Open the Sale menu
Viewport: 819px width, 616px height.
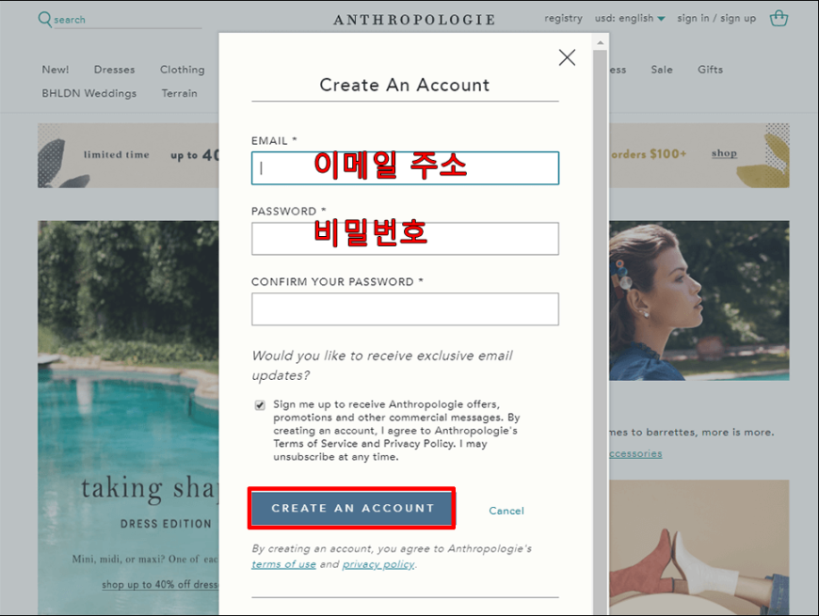click(662, 70)
